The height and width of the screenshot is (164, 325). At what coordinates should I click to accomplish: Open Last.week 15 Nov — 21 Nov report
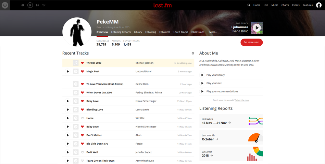tap(231, 121)
